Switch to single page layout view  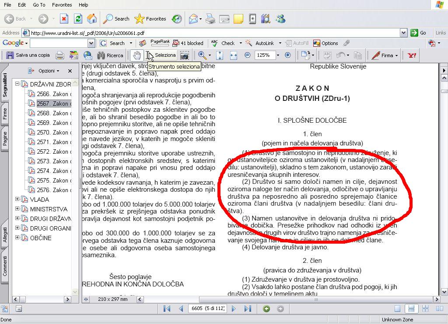tap(397, 309)
